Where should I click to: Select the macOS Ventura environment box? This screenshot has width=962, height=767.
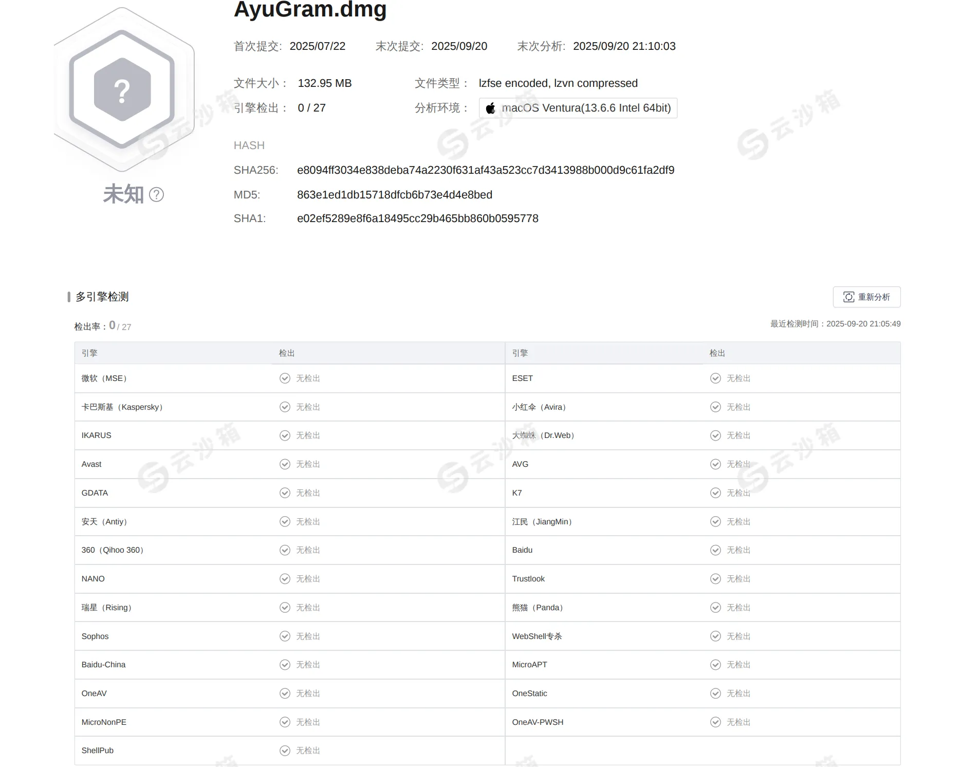click(578, 108)
